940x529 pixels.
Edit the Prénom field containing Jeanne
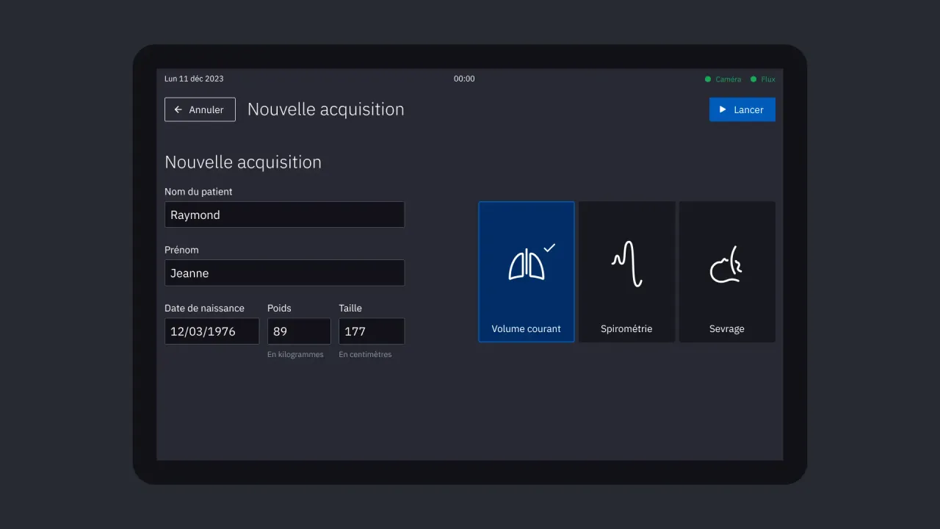[x=284, y=273]
